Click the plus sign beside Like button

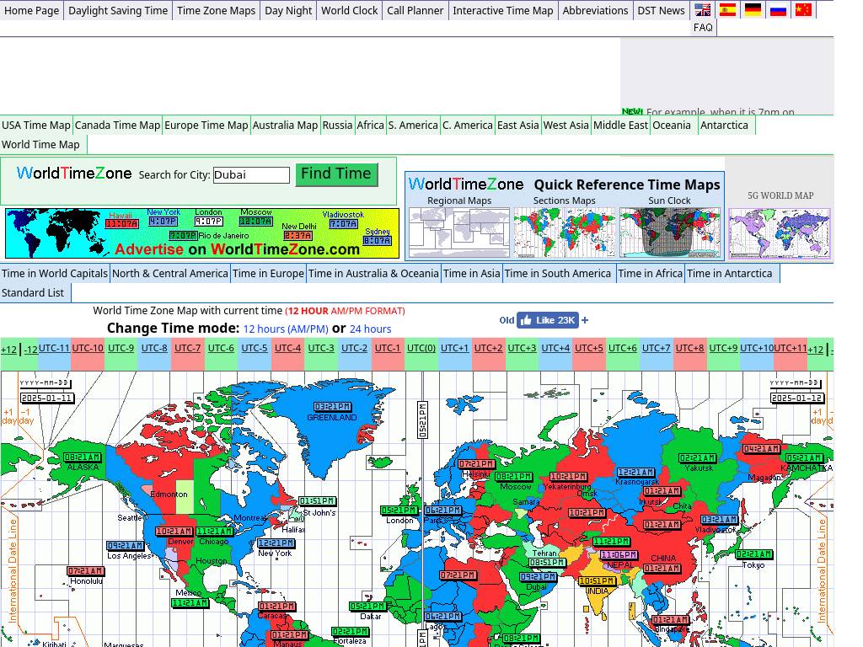585,320
